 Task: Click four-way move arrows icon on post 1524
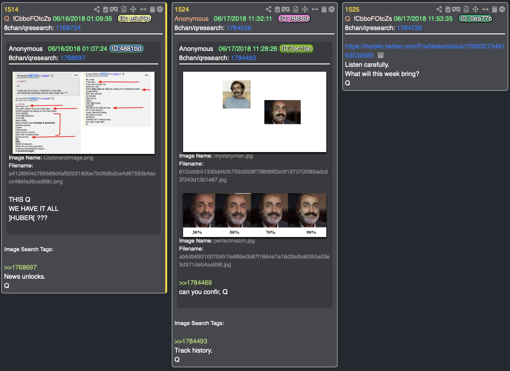(305, 9)
